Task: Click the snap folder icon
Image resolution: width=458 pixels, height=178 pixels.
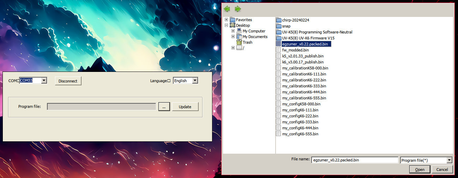Action: coord(278,26)
